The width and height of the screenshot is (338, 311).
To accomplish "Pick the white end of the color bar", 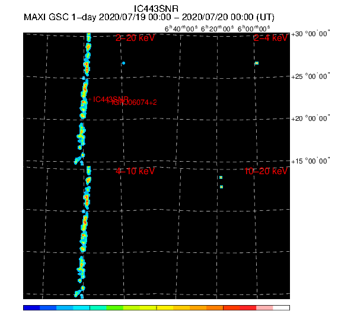I will pos(281,307).
